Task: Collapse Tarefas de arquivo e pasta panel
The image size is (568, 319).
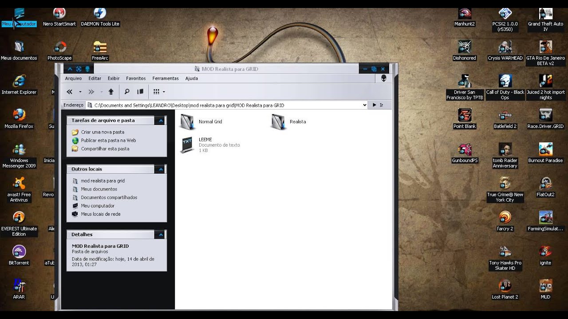Action: pyautogui.click(x=161, y=121)
